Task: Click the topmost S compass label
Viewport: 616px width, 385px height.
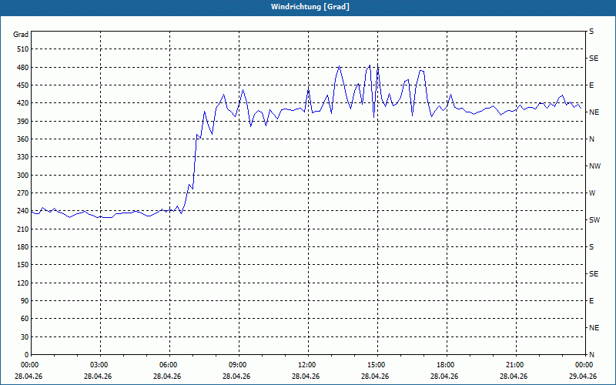Action: (x=591, y=32)
